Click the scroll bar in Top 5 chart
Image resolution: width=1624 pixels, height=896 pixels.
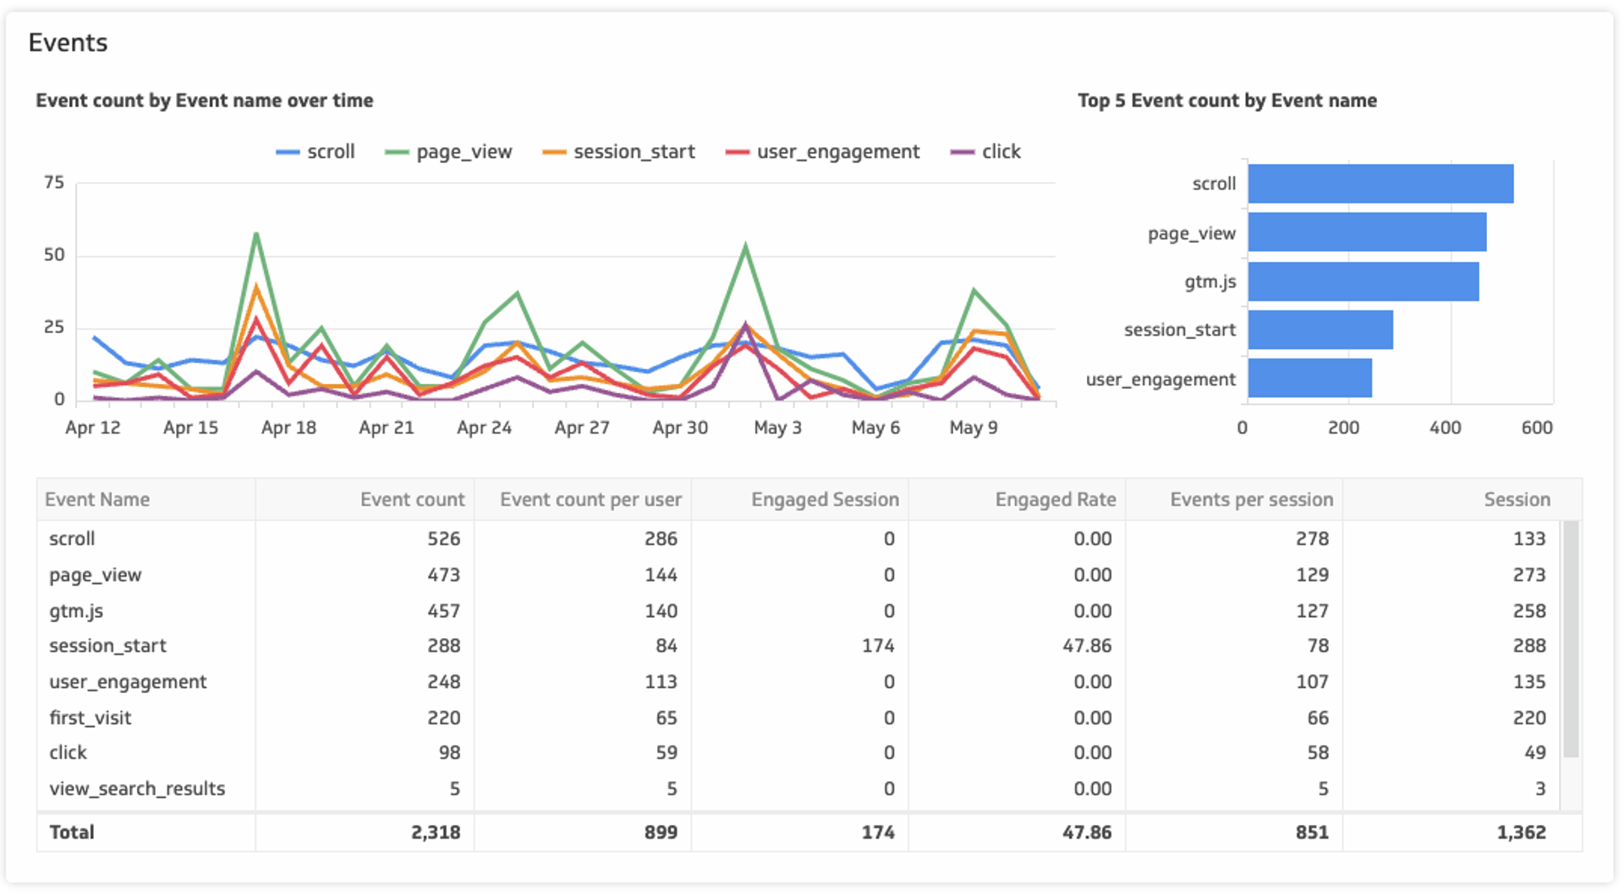[x=1379, y=183]
